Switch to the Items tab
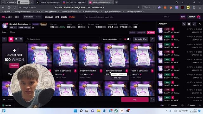Viewport: 203px width, 114px height. pos(4,32)
